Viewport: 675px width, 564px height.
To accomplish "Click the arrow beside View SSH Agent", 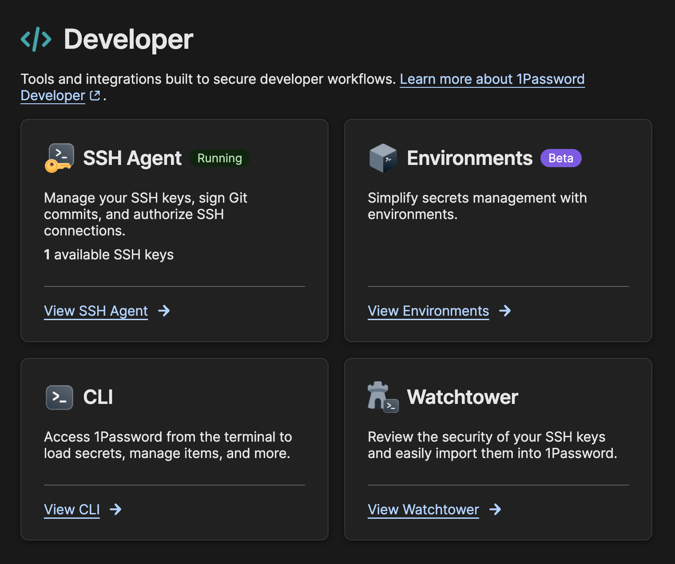I will [x=164, y=311].
